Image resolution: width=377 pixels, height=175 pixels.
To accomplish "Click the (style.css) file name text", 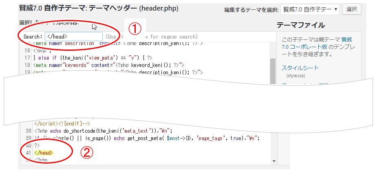I will click(296, 76).
